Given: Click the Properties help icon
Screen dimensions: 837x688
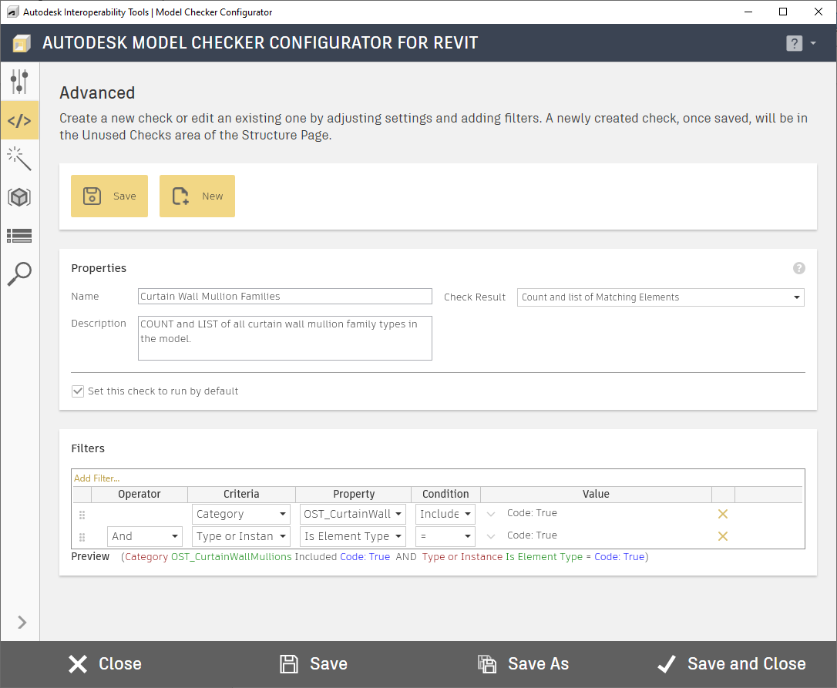Looking at the screenshot, I should pos(798,268).
